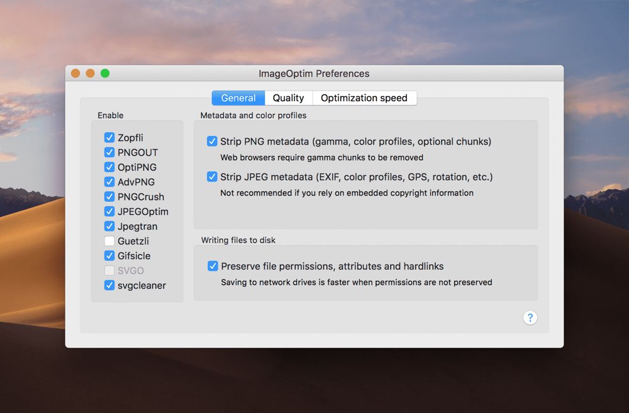Close the ImageOptim Preferences window
Image resolution: width=629 pixels, height=413 pixels.
(x=75, y=74)
